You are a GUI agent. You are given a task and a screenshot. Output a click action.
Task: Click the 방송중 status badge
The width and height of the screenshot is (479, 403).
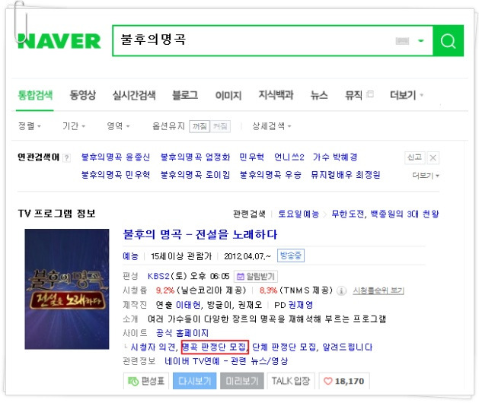pos(290,255)
